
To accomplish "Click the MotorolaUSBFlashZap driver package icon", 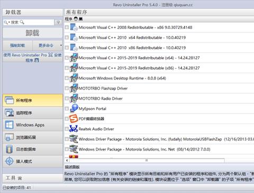I will (x=74, y=139).
